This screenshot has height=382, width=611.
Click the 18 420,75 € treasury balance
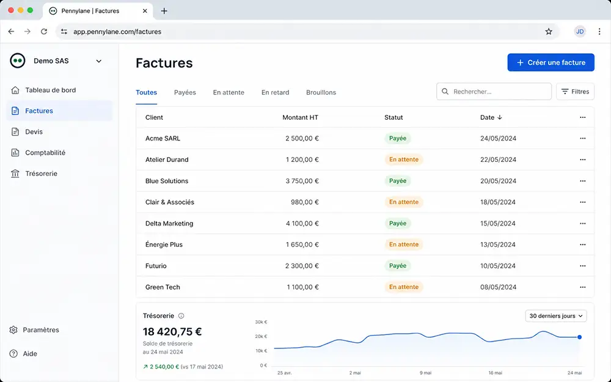(x=172, y=332)
